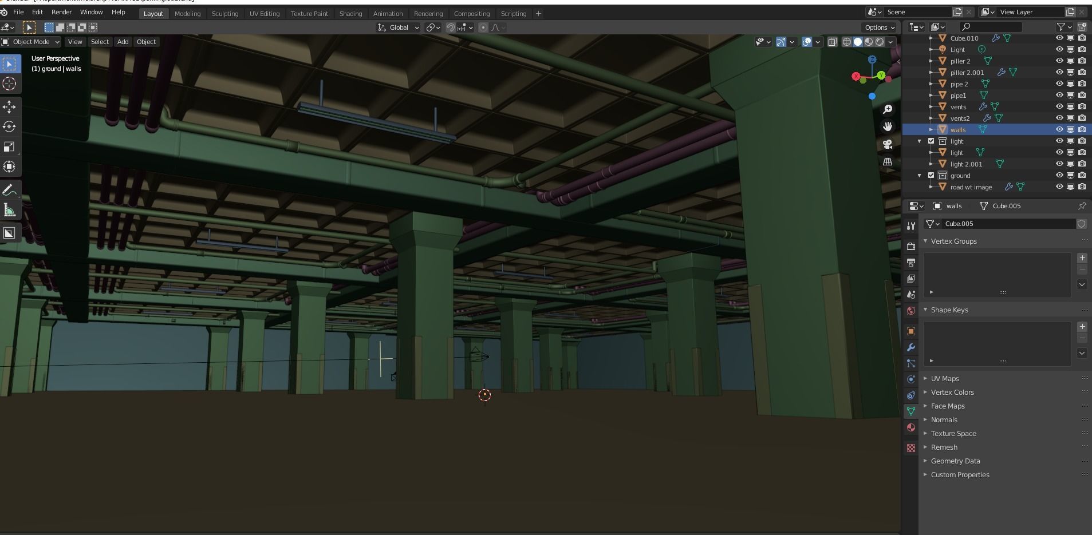Select the Move tool

pos(9,106)
